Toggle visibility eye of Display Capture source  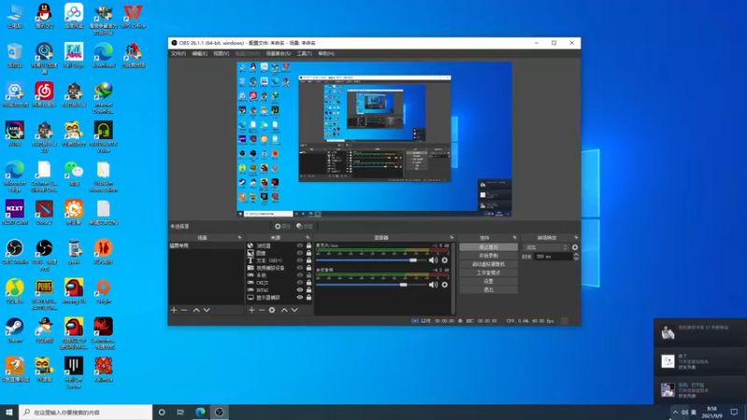pyautogui.click(x=300, y=297)
